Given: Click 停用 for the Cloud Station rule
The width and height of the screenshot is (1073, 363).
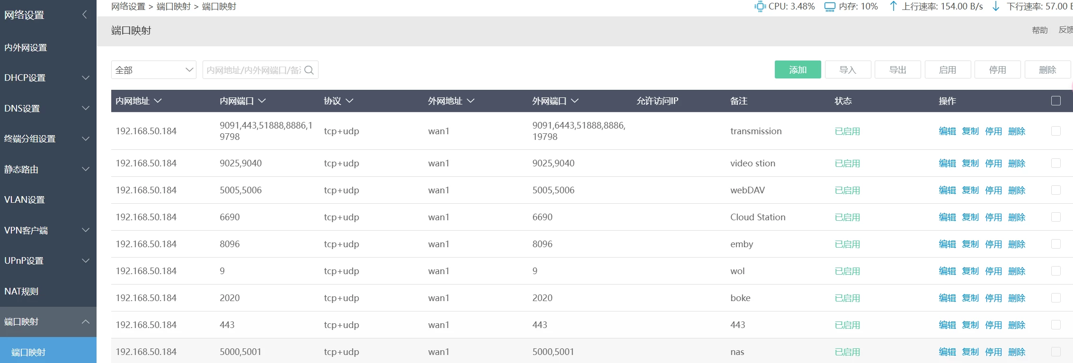Looking at the screenshot, I should pyautogui.click(x=993, y=217).
